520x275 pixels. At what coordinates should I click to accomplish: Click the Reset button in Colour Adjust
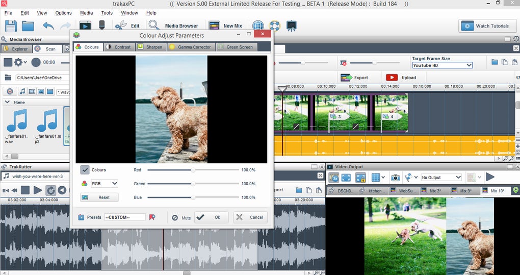click(99, 197)
